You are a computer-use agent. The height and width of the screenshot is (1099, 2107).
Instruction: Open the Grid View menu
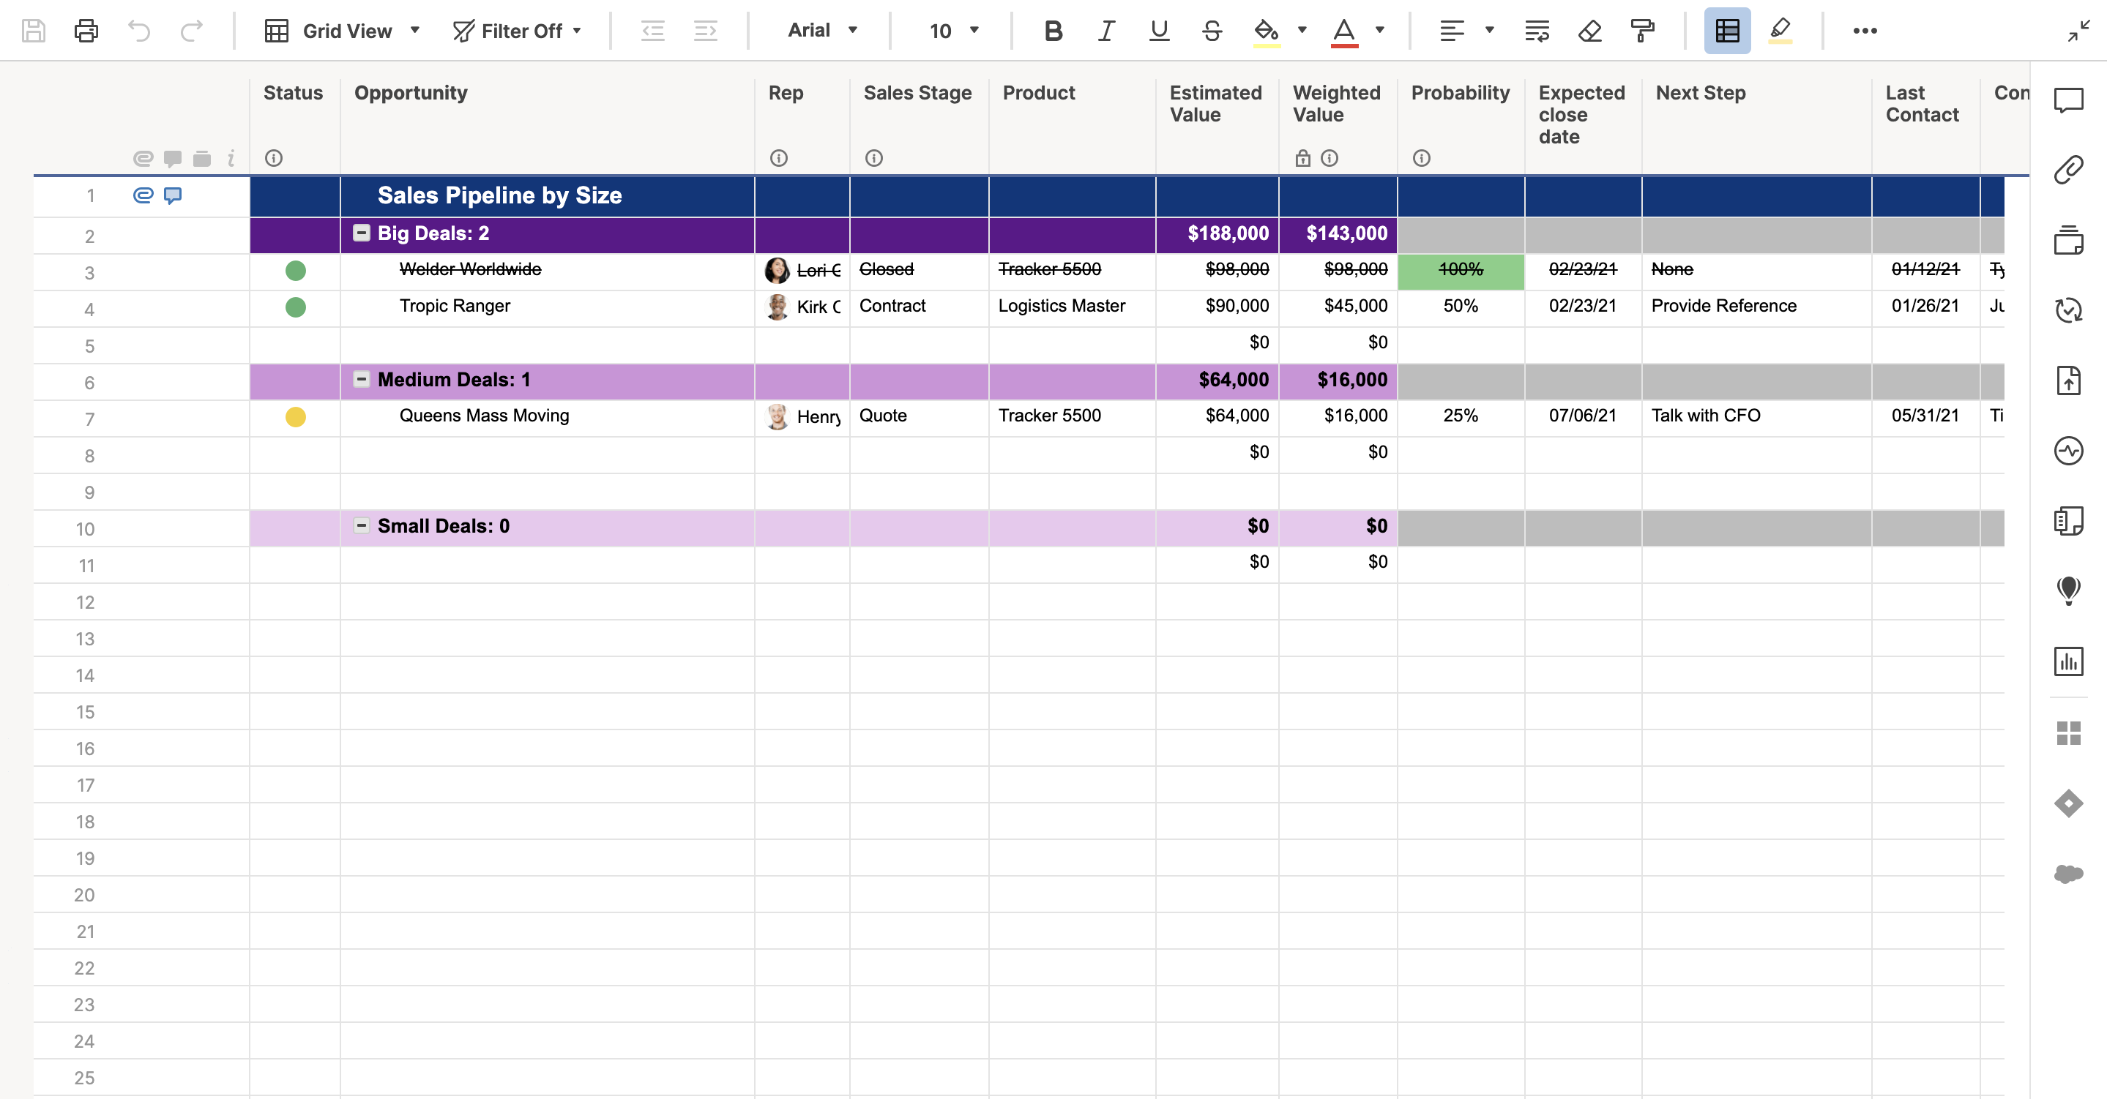pos(341,31)
